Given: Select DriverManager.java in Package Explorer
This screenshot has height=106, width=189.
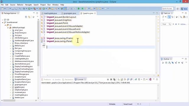Looking at the screenshot, I should tap(22, 74).
